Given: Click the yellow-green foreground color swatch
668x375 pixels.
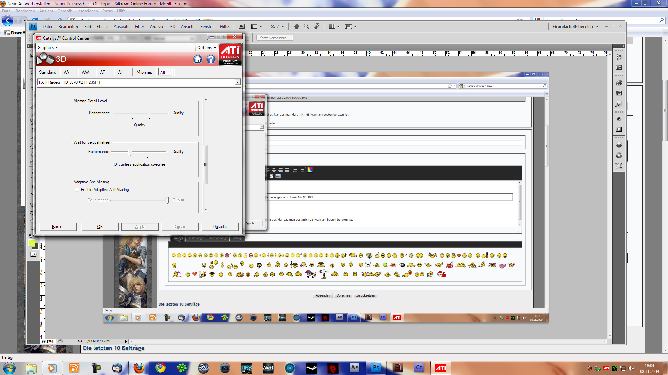Looking at the screenshot, I should (x=31, y=243).
